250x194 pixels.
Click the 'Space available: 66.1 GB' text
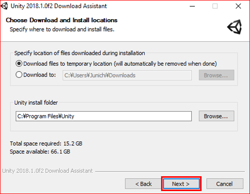40,152
